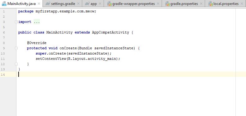Click the setContentView method call
This screenshot has width=246, height=116.
51,59
